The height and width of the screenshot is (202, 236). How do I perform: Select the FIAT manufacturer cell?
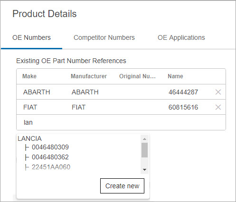(x=79, y=107)
